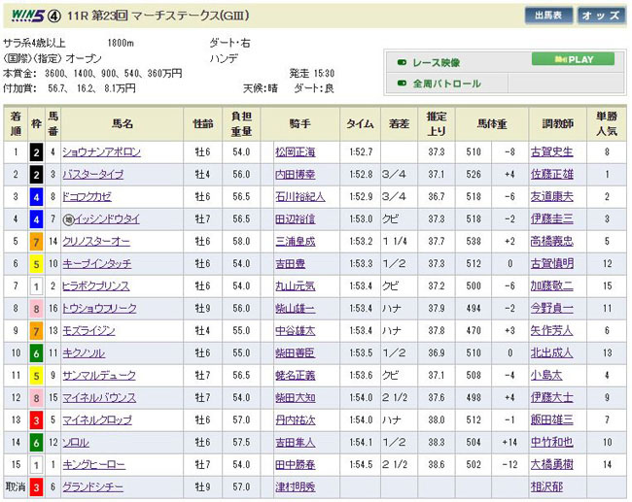Click jockey 松岡正海's name link

[x=298, y=152]
